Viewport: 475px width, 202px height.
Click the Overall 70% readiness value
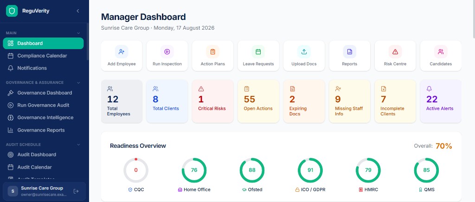coord(444,146)
